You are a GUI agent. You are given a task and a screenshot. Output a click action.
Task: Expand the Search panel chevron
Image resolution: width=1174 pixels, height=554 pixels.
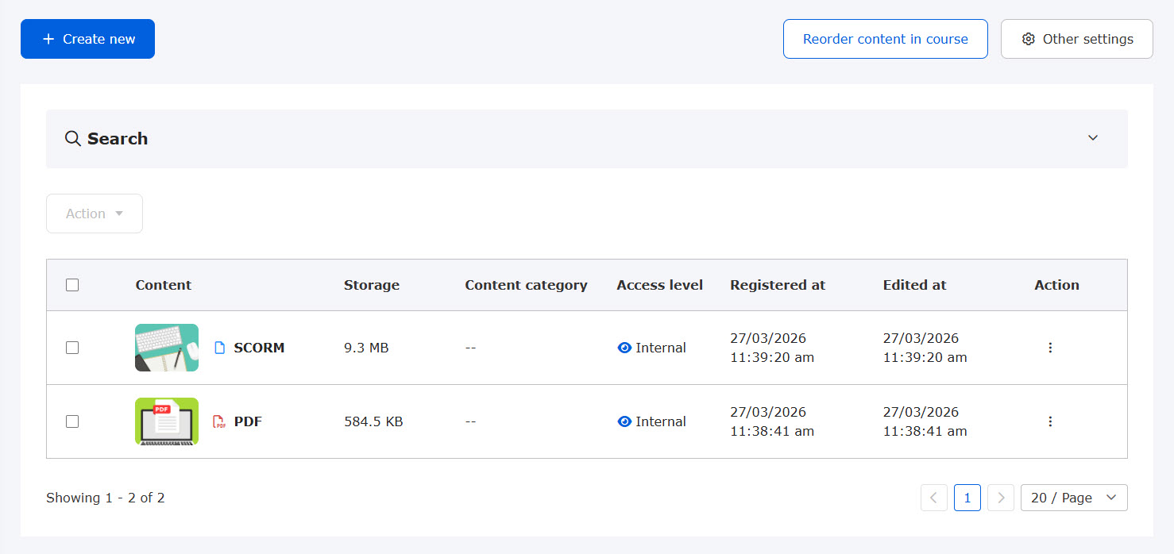(x=1093, y=138)
